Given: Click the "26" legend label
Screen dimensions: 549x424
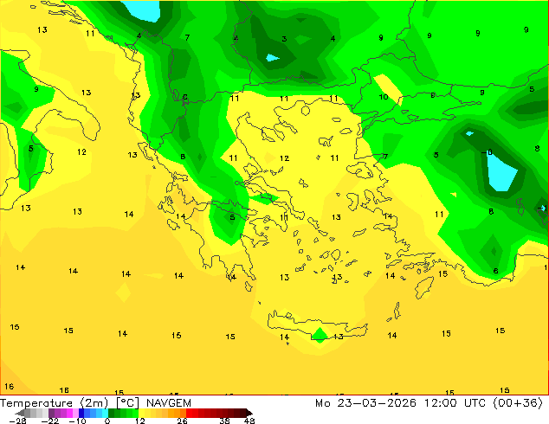Looking at the screenshot, I should [x=182, y=421].
